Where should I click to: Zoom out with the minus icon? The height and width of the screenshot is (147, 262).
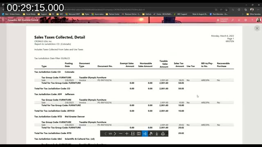(121, 134)
